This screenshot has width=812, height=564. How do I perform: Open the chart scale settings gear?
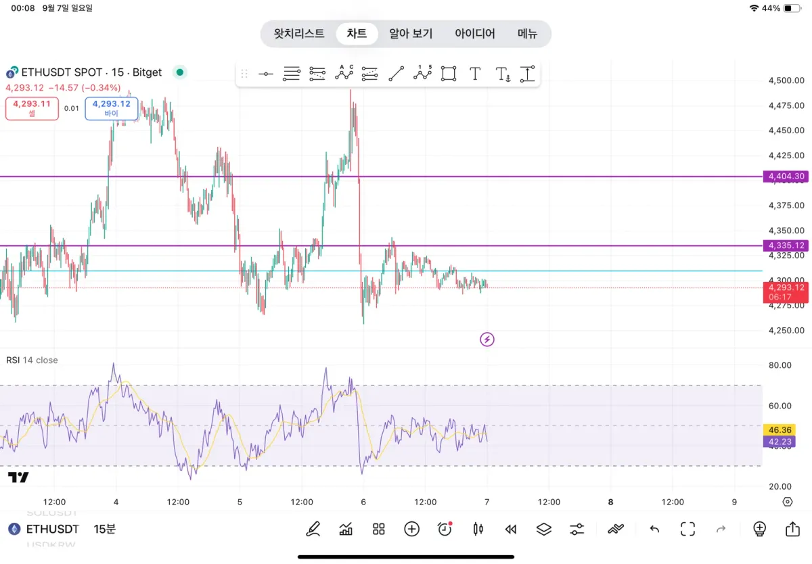point(787,502)
